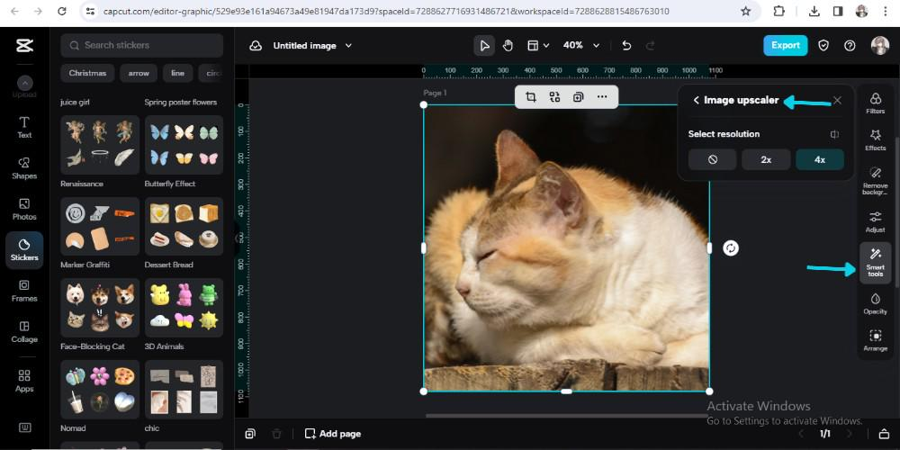
Task: Open the user profile avatar
Action: (x=879, y=45)
